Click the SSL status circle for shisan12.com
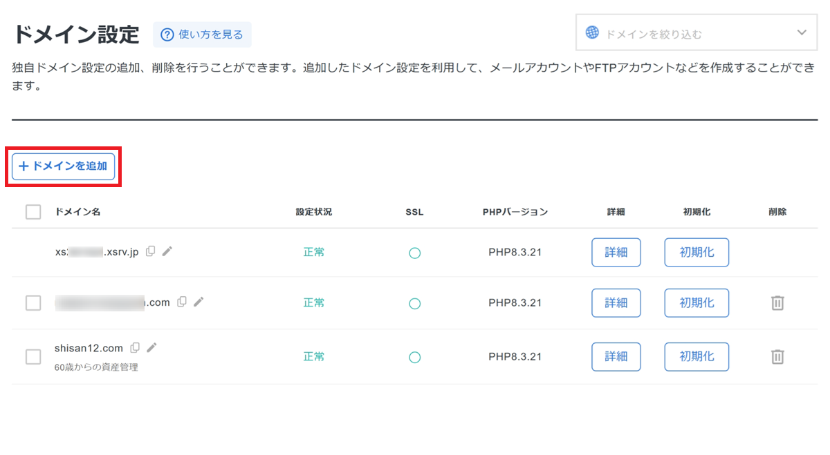The image size is (830, 455). [x=414, y=358]
